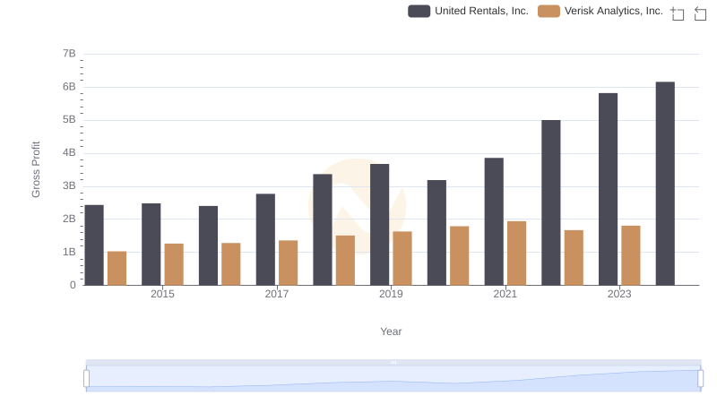The image size is (717, 413).
Task: Click the 2023 x-axis label
Action: click(619, 294)
